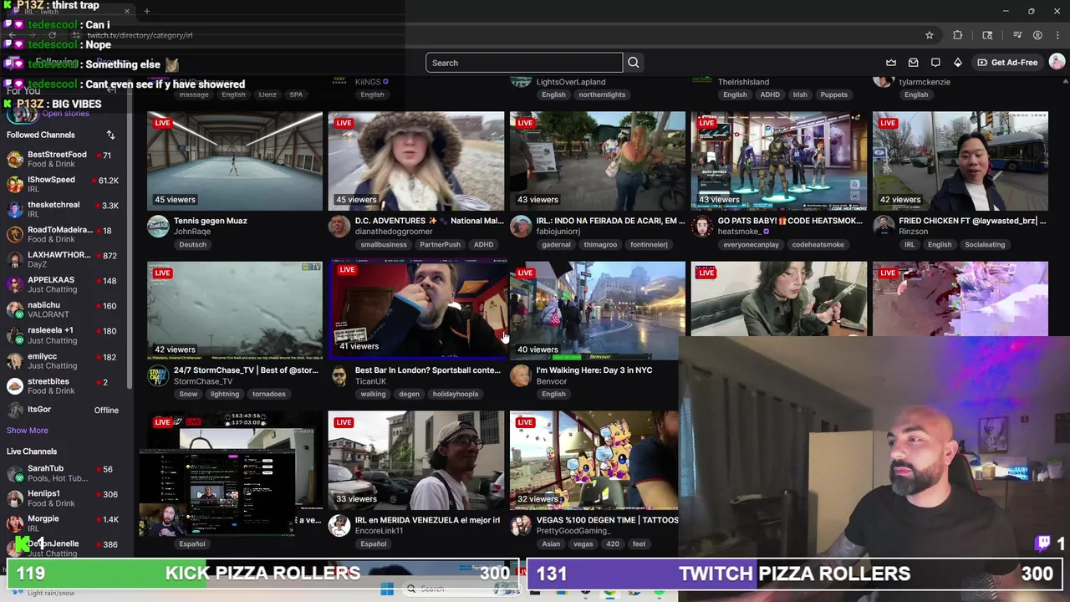Click the Deutsch tag under JohnRage
1070x602 pixels.
tap(192, 244)
